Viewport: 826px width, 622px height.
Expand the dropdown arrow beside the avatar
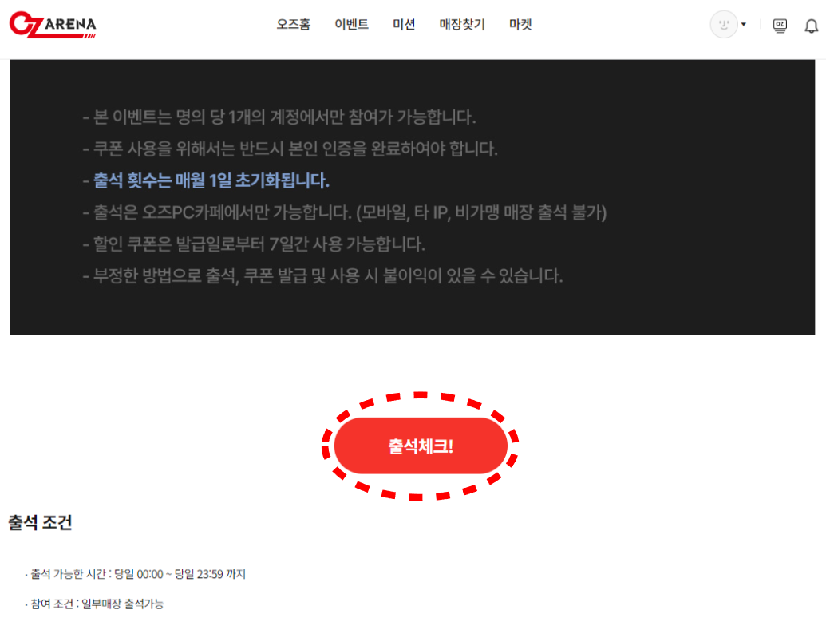[744, 24]
